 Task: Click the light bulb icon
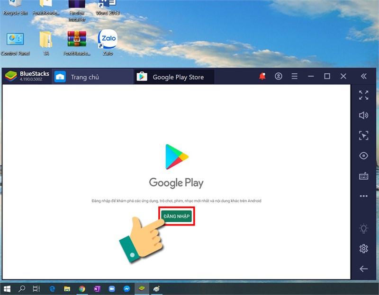point(363,228)
